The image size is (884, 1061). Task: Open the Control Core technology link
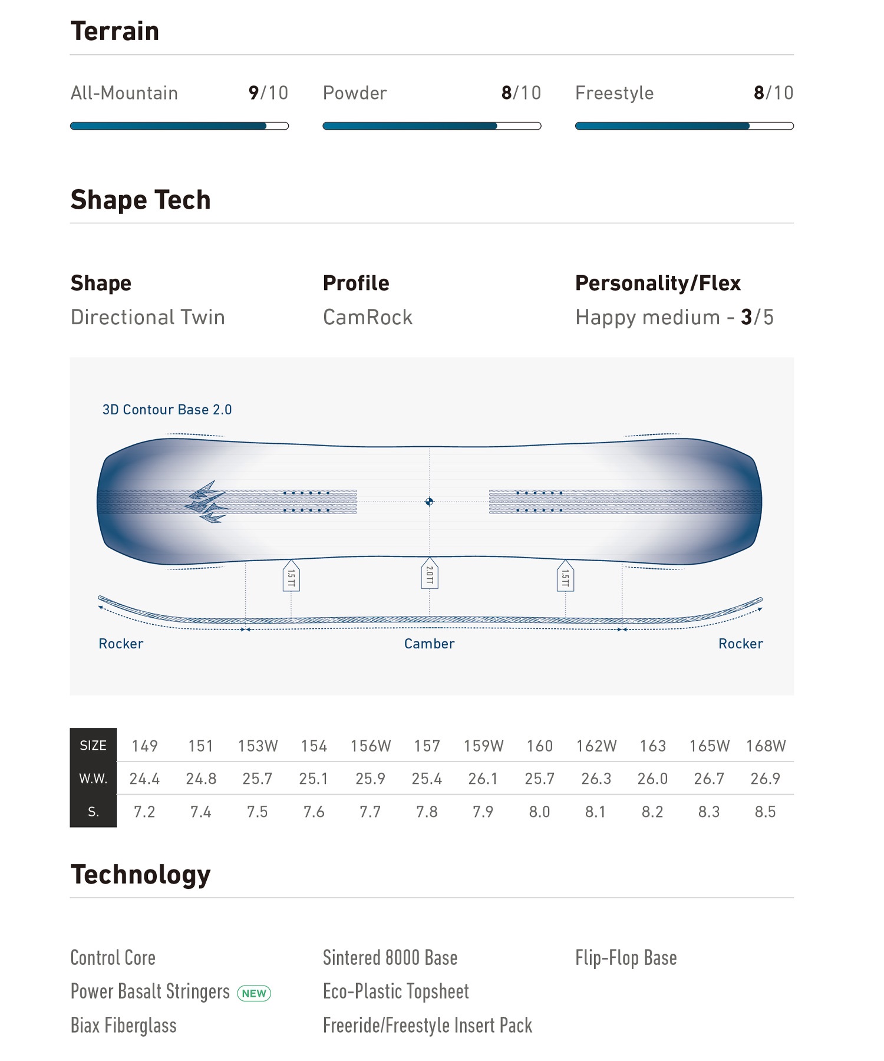pyautogui.click(x=113, y=958)
